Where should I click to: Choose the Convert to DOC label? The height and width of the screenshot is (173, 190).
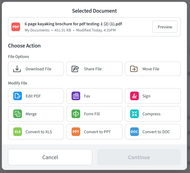click(x=156, y=132)
